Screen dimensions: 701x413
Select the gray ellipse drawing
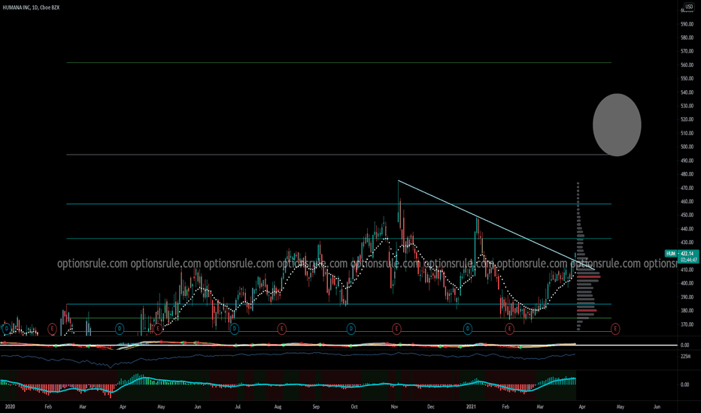(617, 125)
